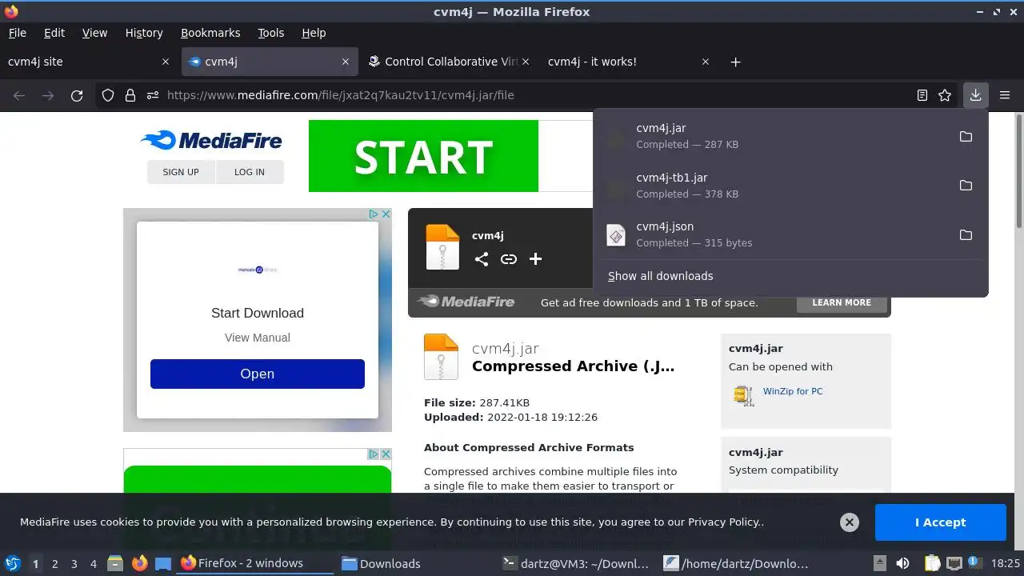The height and width of the screenshot is (576, 1024).
Task: Click the SIGN UP button
Action: (181, 172)
